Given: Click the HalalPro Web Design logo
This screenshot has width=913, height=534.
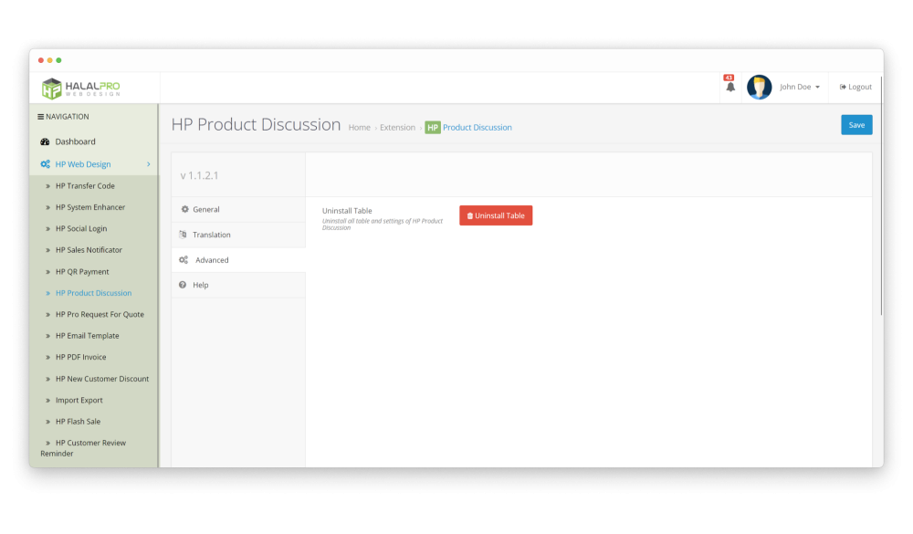Looking at the screenshot, I should click(x=81, y=88).
